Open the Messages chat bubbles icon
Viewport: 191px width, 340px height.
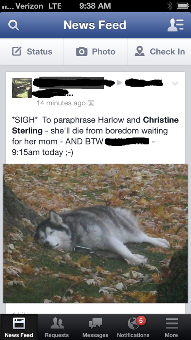click(95, 324)
